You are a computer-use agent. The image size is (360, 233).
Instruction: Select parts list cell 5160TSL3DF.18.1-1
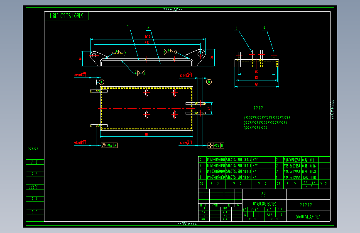[x=239, y=177]
